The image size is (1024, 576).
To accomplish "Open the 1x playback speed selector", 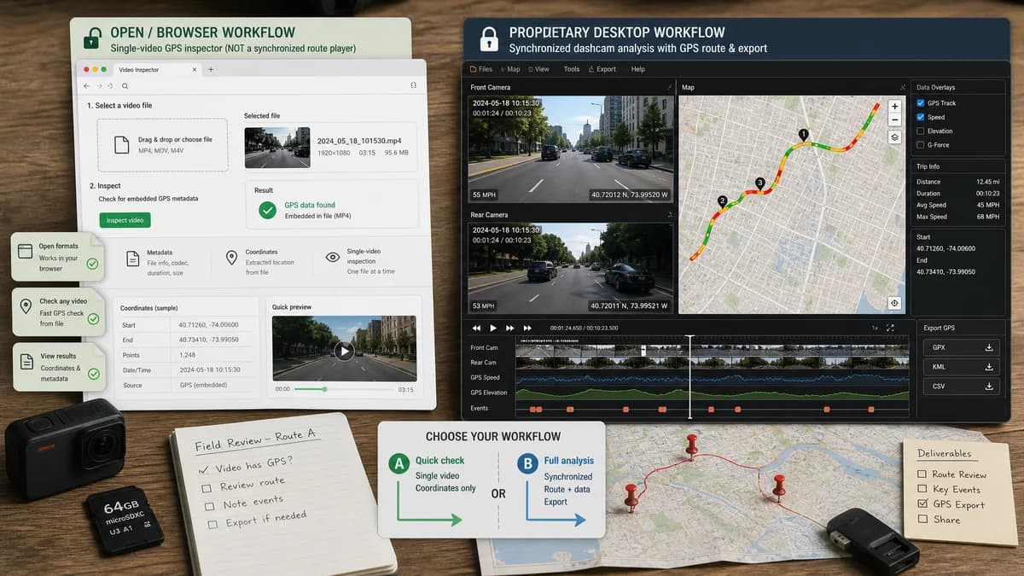I will pos(874,328).
